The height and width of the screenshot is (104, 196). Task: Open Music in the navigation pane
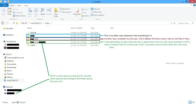(8, 71)
